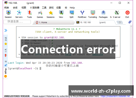Image resolution: width=136 pixels, height=98 pixels.
Task: Open the mobaxterm.mobatek.net link
Action: (115, 96)
